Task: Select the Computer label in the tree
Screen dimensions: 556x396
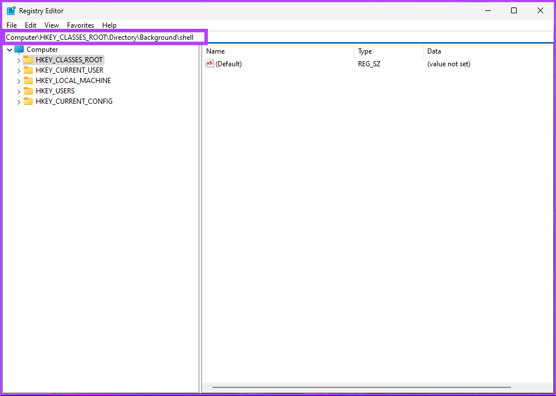Action: (x=42, y=50)
